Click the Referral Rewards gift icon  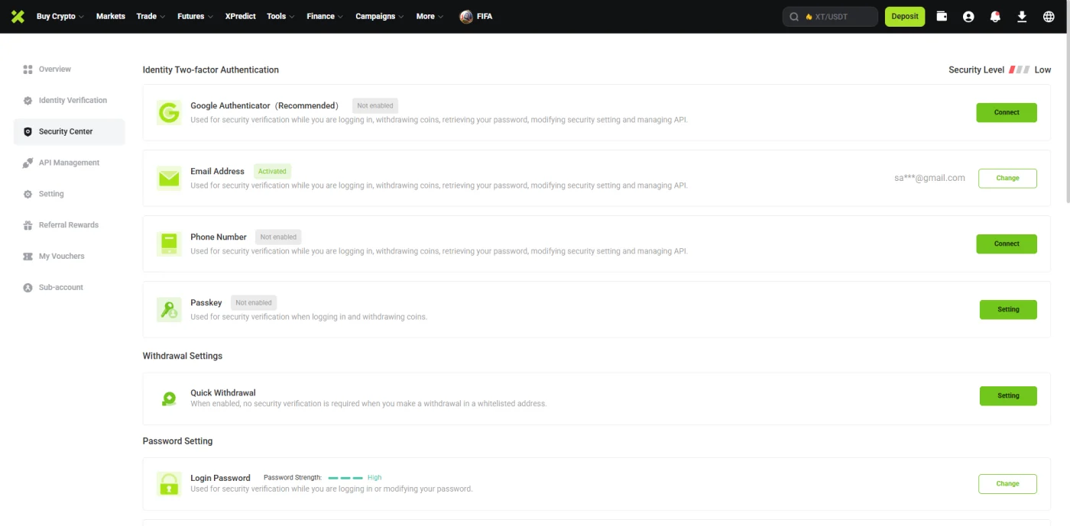(x=28, y=225)
